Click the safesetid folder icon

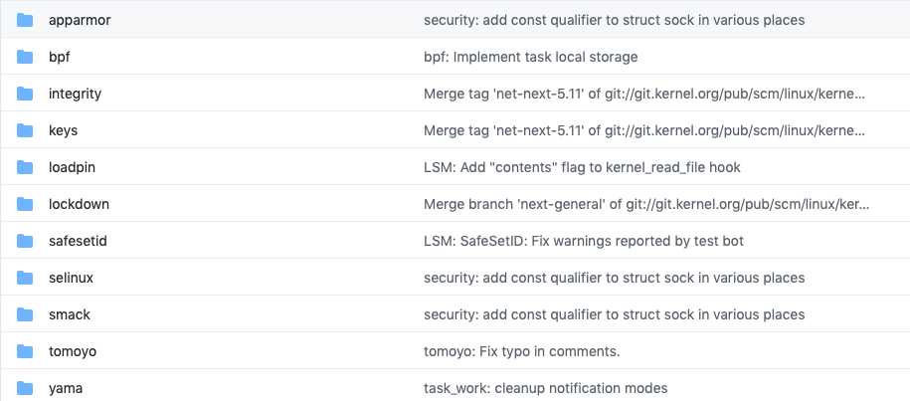click(25, 241)
